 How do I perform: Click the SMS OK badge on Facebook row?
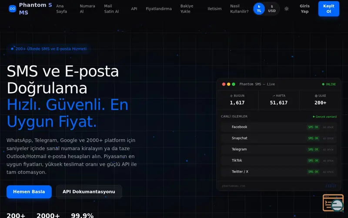(313, 127)
